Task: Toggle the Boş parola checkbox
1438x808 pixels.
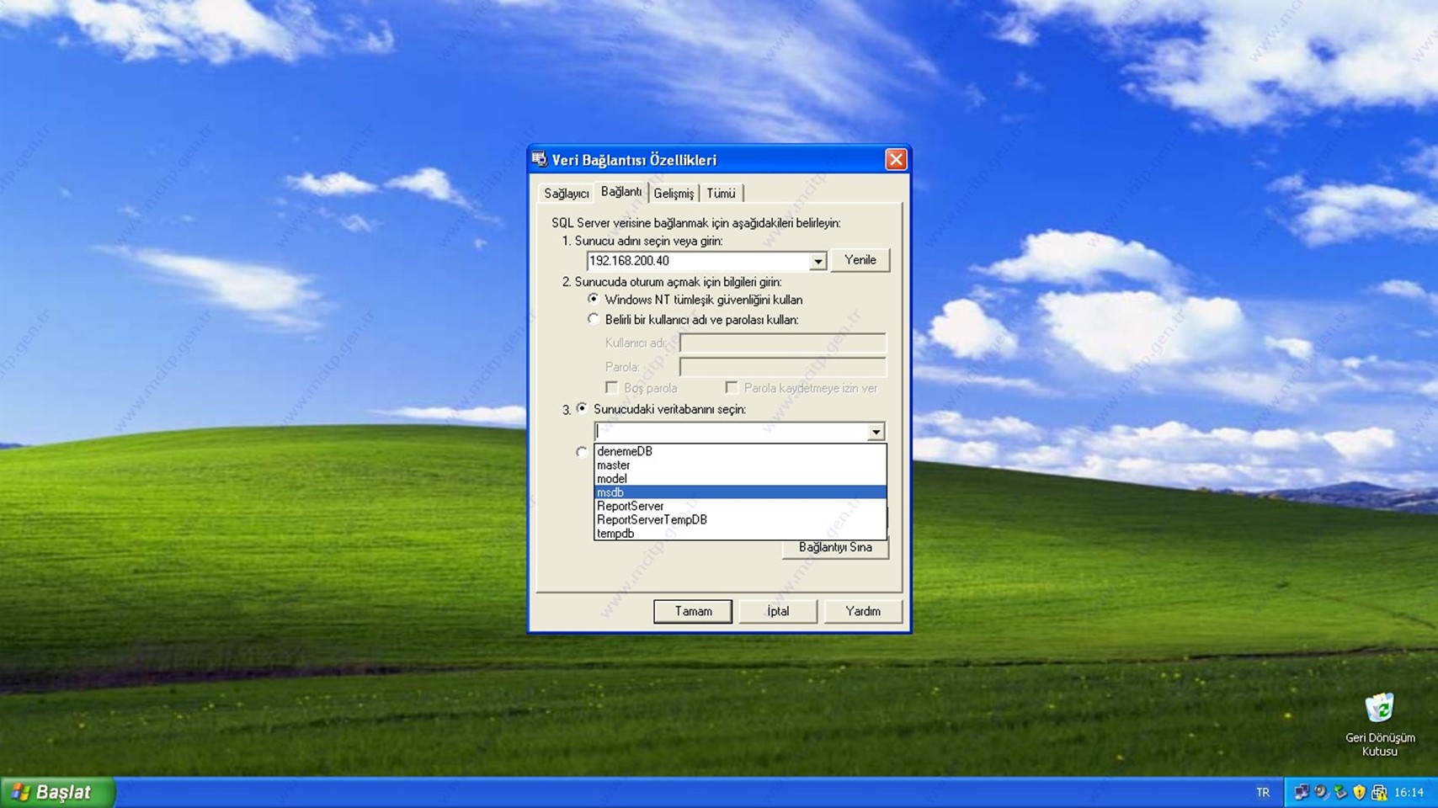Action: pos(612,388)
